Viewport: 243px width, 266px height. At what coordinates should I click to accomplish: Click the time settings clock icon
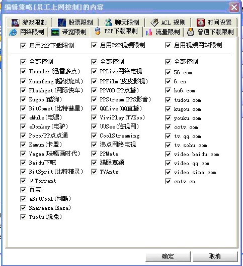point(201,23)
